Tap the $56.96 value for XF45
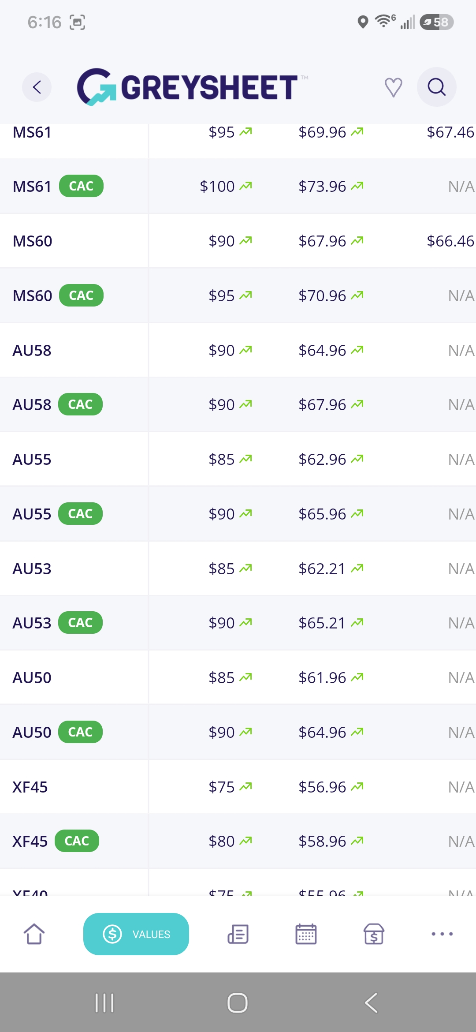This screenshot has width=476, height=1032. 322,787
